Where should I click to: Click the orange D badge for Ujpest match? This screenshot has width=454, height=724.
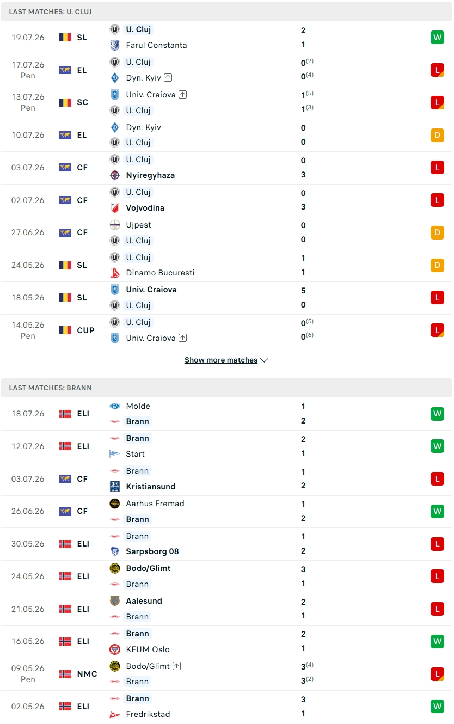tap(437, 232)
